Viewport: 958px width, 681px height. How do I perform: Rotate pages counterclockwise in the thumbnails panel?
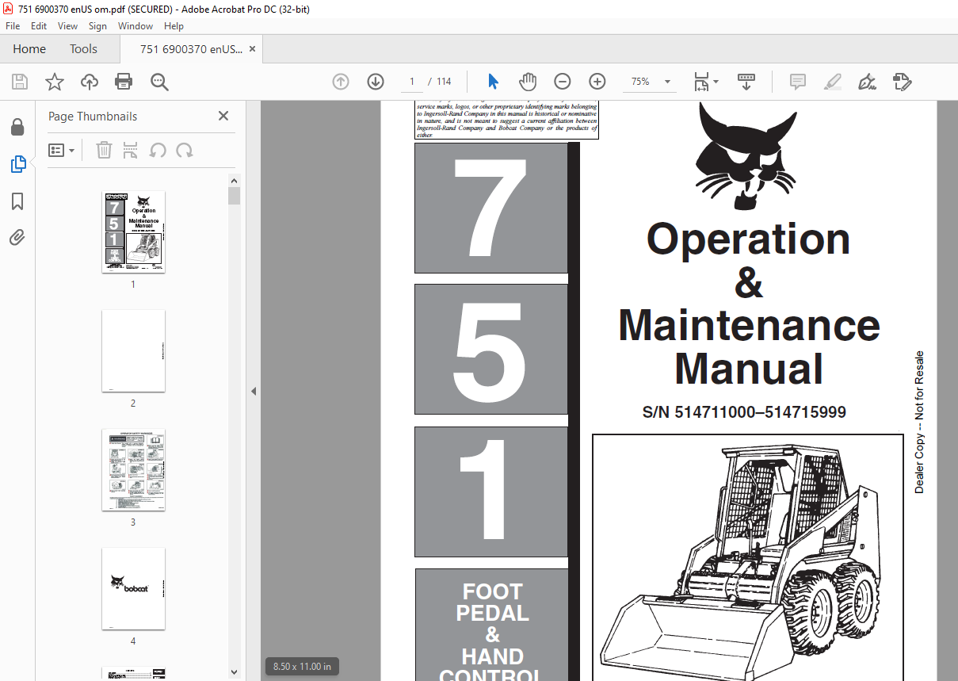[158, 150]
